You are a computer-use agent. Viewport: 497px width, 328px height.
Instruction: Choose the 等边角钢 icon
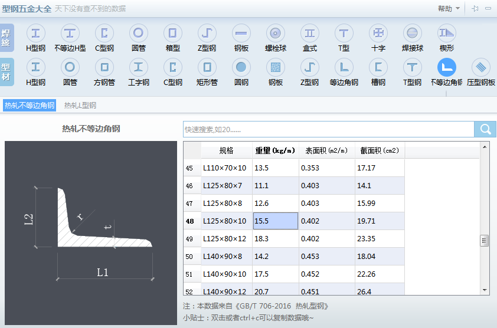tap(344, 67)
